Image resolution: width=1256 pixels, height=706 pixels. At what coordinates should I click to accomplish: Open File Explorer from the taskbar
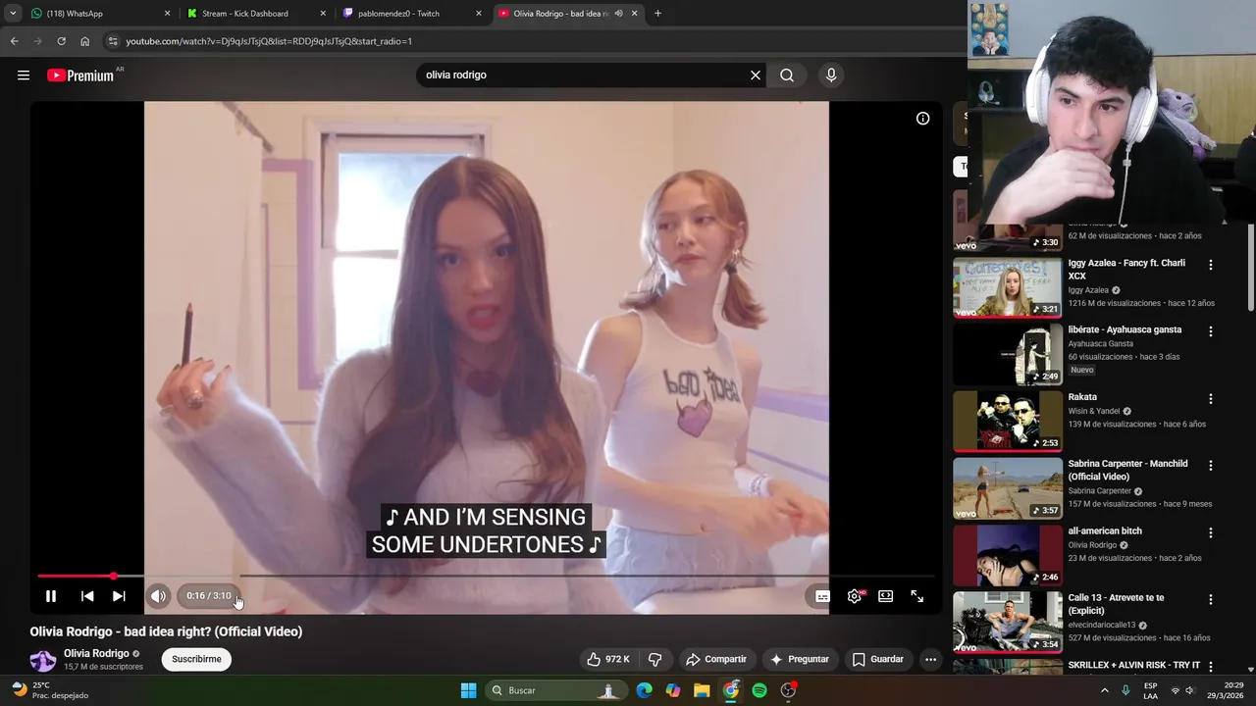coord(702,690)
